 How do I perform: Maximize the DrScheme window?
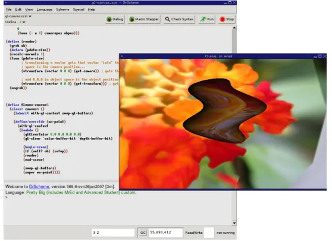point(230,3)
